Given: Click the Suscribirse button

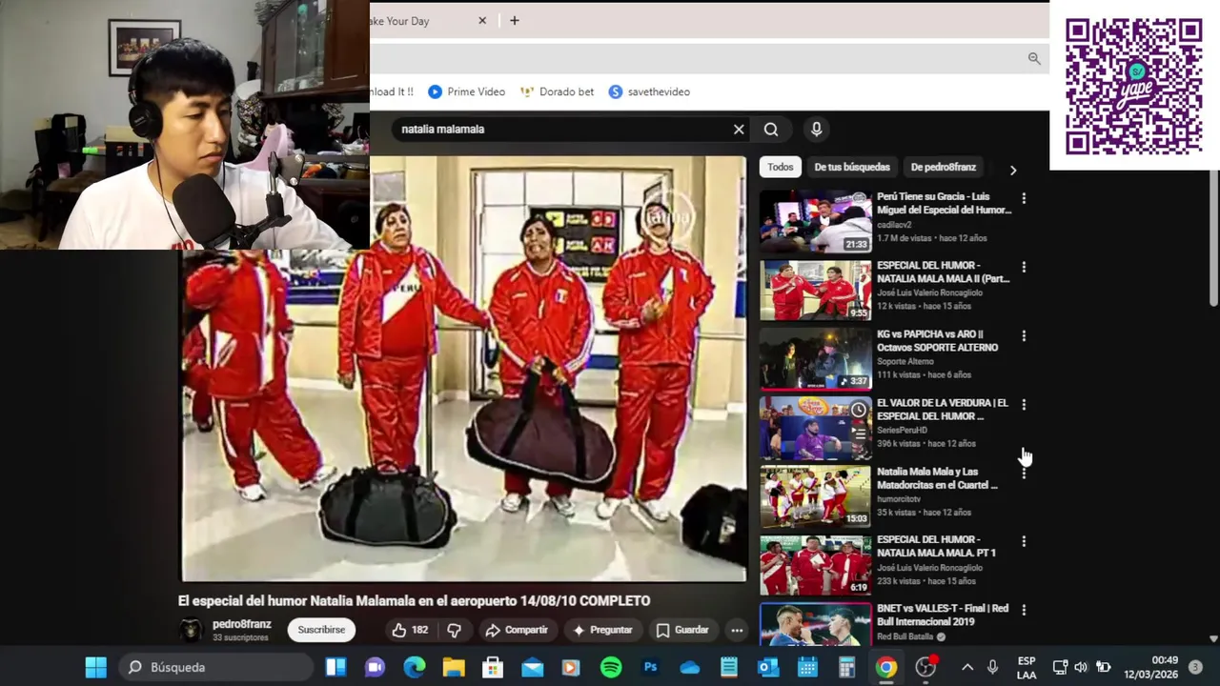Looking at the screenshot, I should (x=321, y=630).
